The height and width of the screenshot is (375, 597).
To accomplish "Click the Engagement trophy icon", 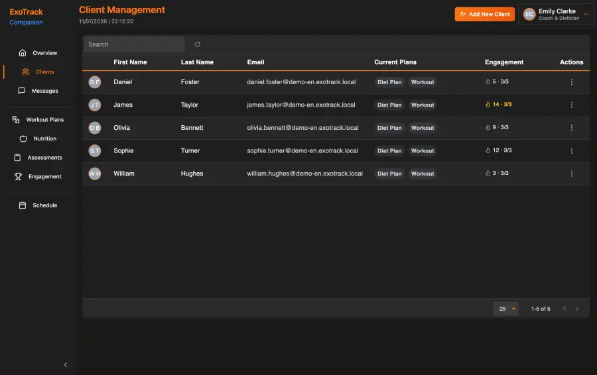I will tap(18, 176).
